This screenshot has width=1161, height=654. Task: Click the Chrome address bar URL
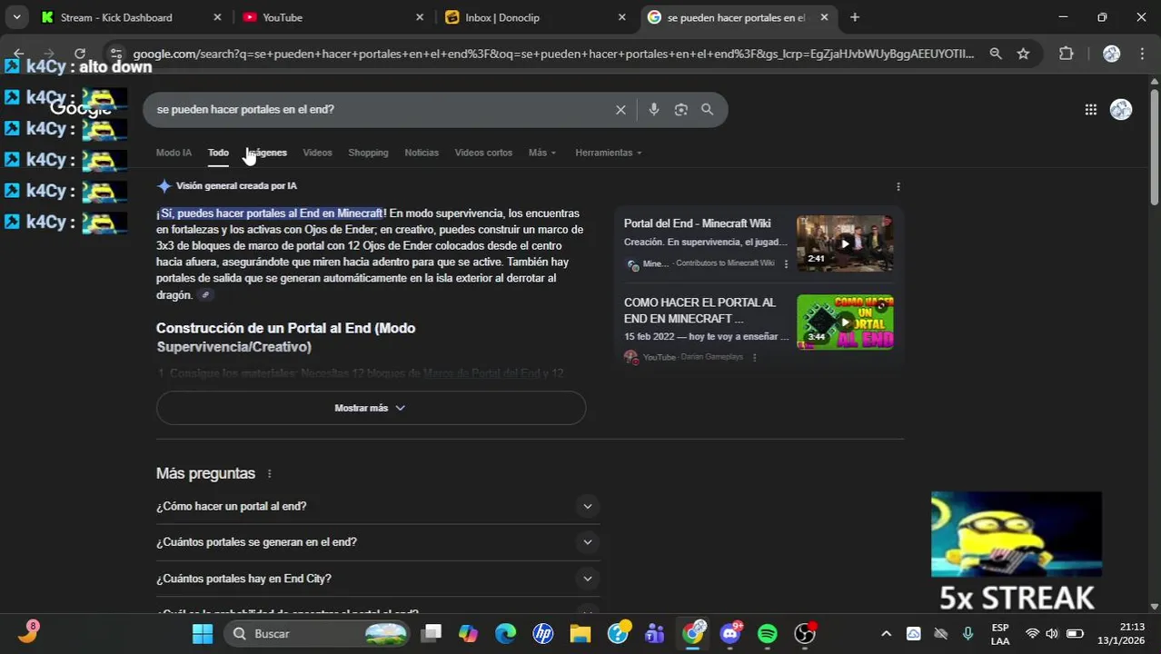[x=553, y=54]
